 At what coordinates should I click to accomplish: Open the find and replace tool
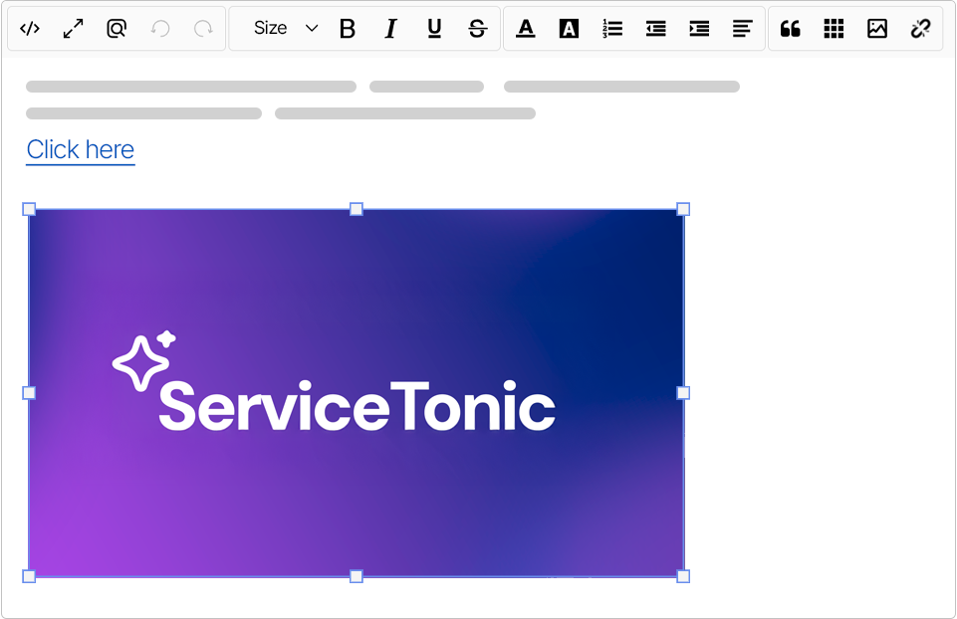click(117, 29)
